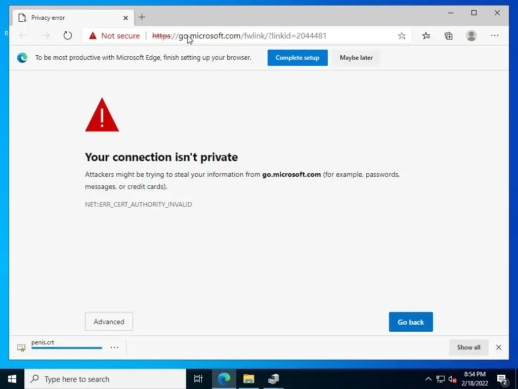Reload the page with Refresh icon
518x389 pixels.
(68, 35)
